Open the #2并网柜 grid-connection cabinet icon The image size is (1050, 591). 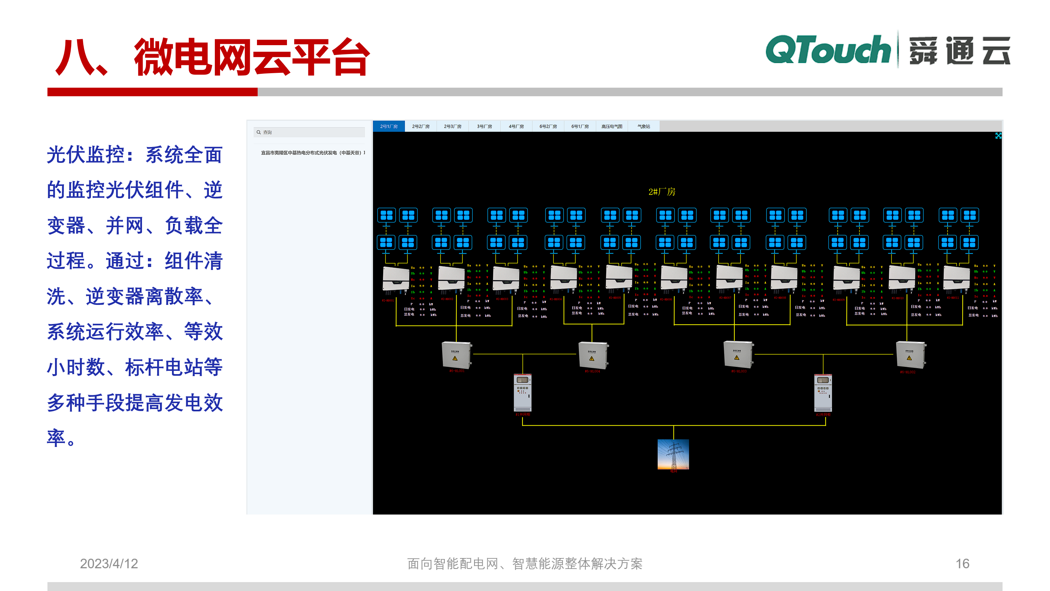pos(823,393)
